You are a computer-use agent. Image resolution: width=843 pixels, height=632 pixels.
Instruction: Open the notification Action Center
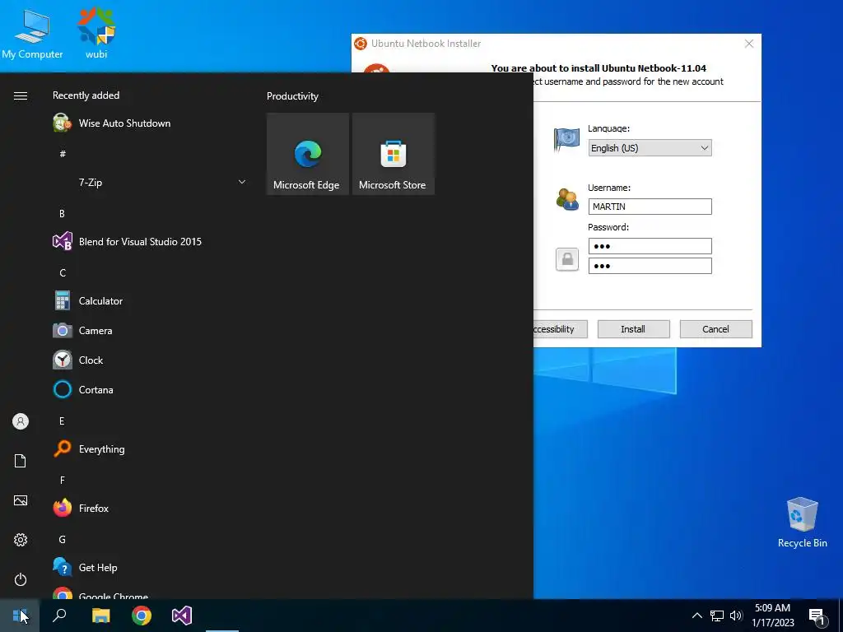817,616
